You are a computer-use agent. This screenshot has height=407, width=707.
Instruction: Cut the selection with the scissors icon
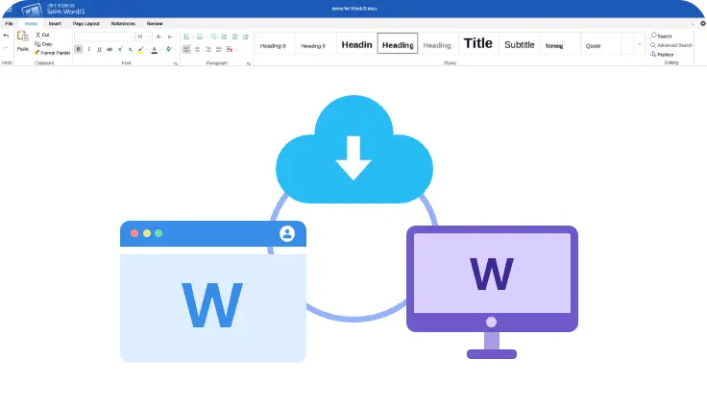pos(37,35)
